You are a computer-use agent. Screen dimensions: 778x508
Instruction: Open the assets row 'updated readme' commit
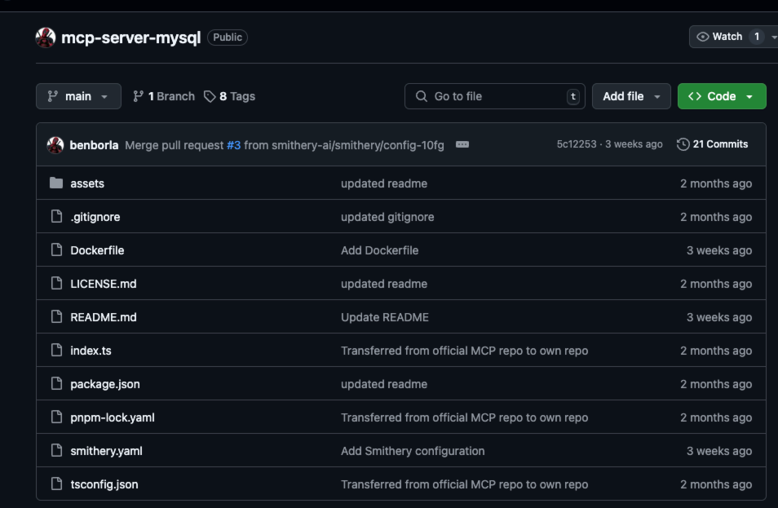click(x=384, y=183)
